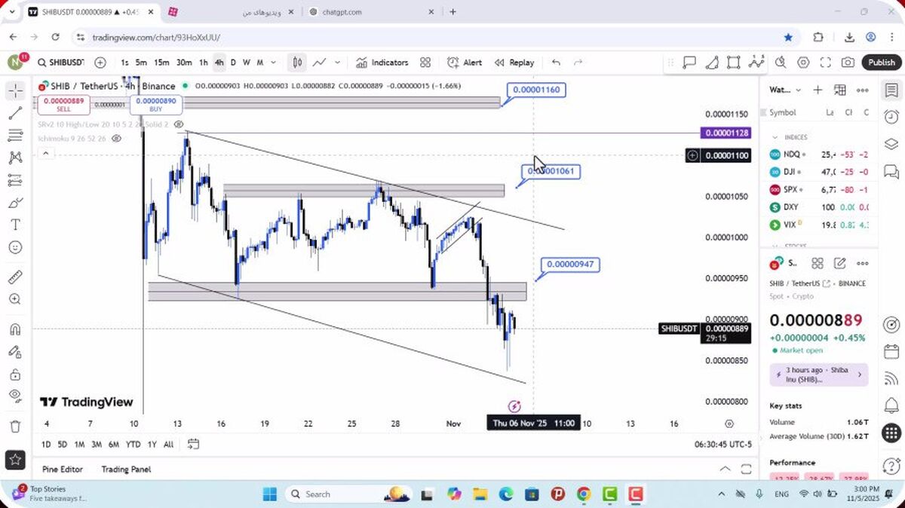The width and height of the screenshot is (905, 508).
Task: Select VIX in the watchlist
Action: pyautogui.click(x=820, y=225)
